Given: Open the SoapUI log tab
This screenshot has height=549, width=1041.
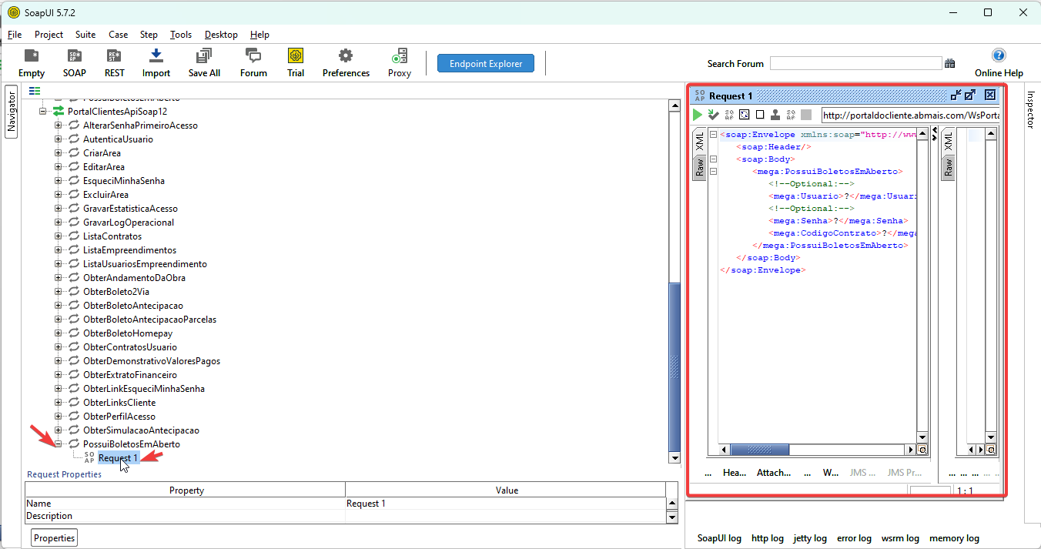Looking at the screenshot, I should [719, 538].
